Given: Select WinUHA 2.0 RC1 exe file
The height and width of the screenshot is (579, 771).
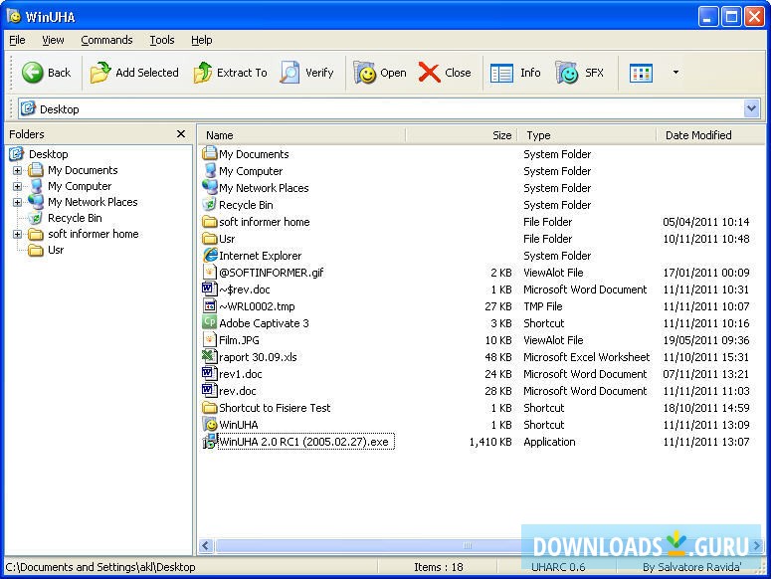Looking at the screenshot, I should (303, 442).
